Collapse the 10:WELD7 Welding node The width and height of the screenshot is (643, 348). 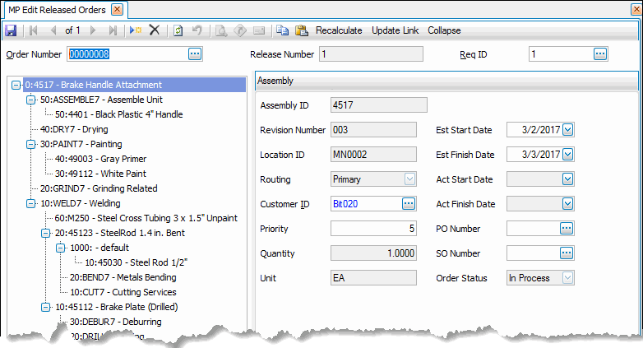31,203
